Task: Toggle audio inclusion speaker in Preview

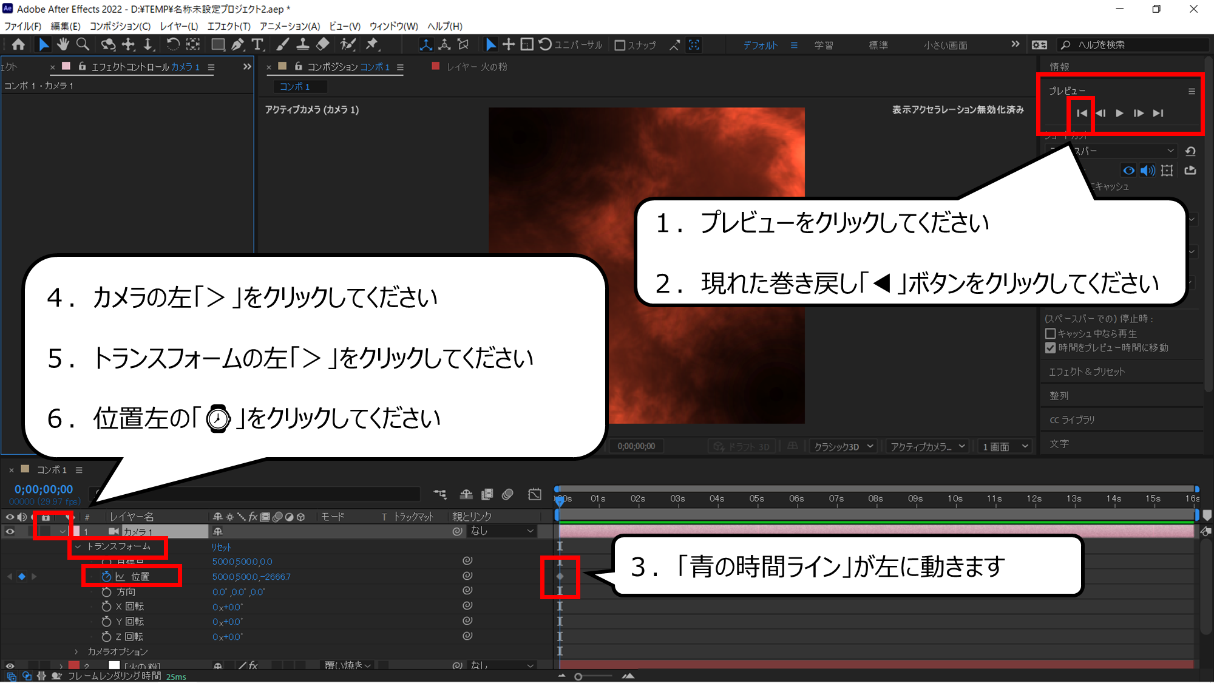Action: coord(1147,171)
